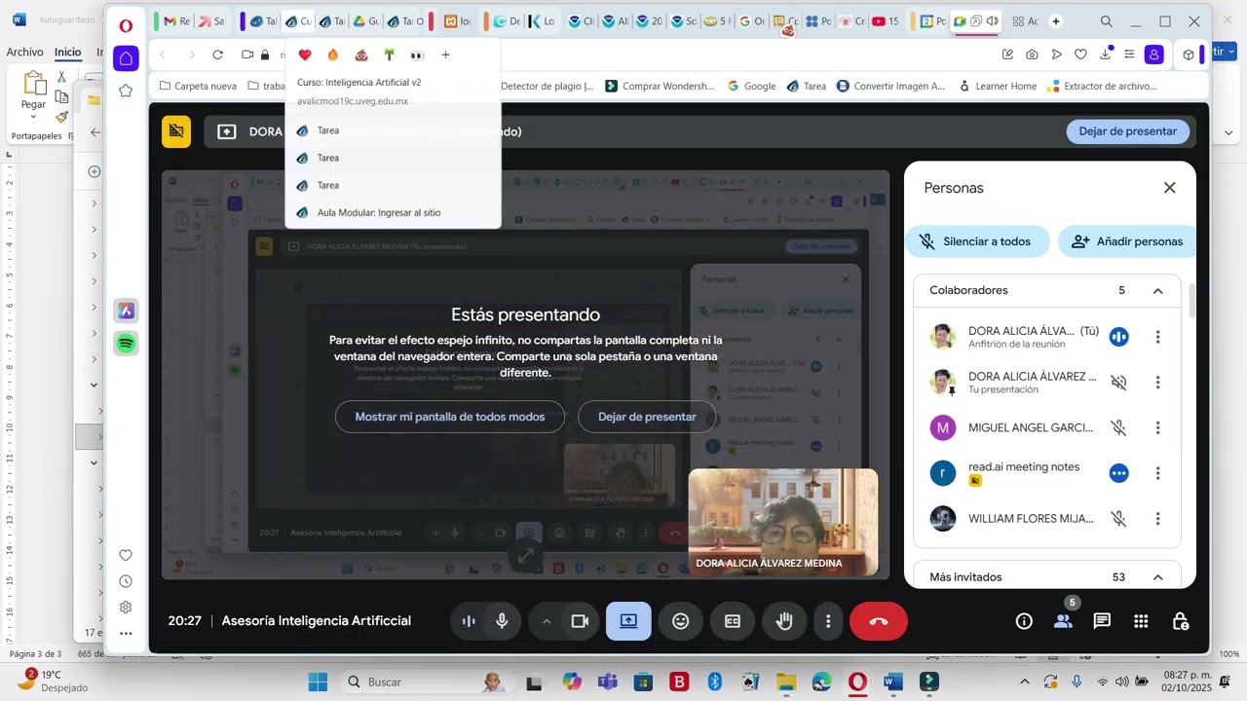Toggle the people panel icon

coord(1063,621)
